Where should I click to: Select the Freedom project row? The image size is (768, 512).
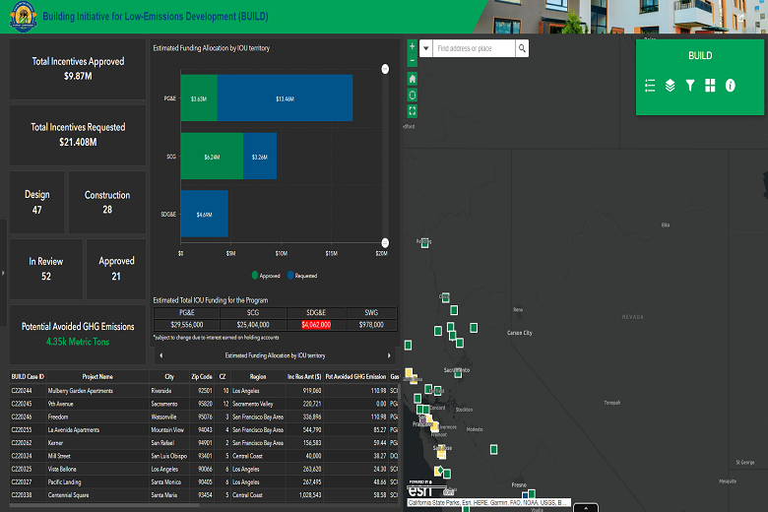pyautogui.click(x=204, y=416)
